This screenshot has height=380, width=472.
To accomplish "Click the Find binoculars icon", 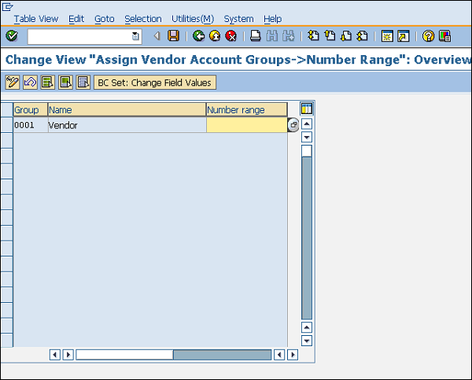I will pos(272,36).
